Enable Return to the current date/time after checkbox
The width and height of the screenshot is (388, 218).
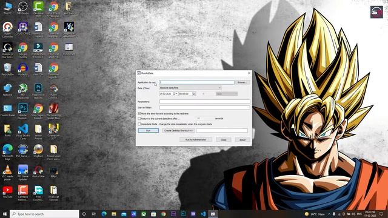tap(139, 119)
